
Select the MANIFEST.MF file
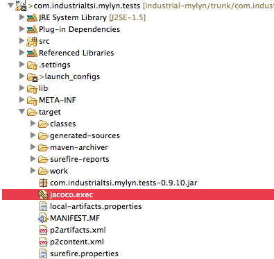(x=75, y=218)
